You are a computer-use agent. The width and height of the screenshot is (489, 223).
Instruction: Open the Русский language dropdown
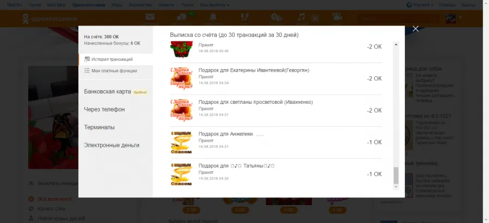(x=420, y=5)
